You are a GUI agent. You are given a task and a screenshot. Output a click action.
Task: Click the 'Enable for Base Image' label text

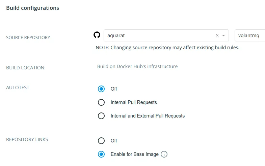(x=135, y=154)
